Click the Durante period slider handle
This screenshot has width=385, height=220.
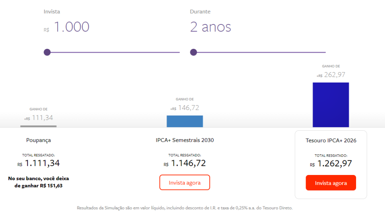coord(193,52)
